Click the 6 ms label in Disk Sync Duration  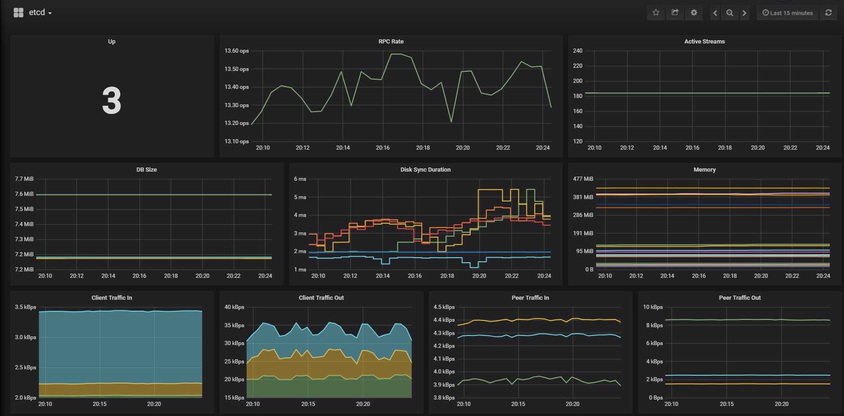tap(300, 179)
